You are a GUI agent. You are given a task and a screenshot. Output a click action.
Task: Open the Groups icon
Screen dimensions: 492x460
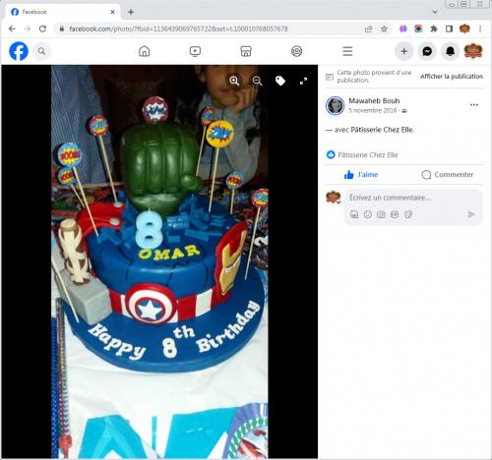[x=296, y=51]
